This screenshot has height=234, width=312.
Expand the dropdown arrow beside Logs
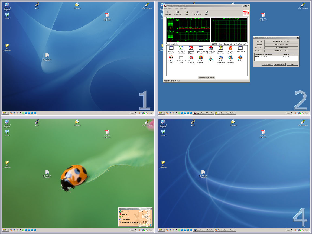click(x=192, y=13)
